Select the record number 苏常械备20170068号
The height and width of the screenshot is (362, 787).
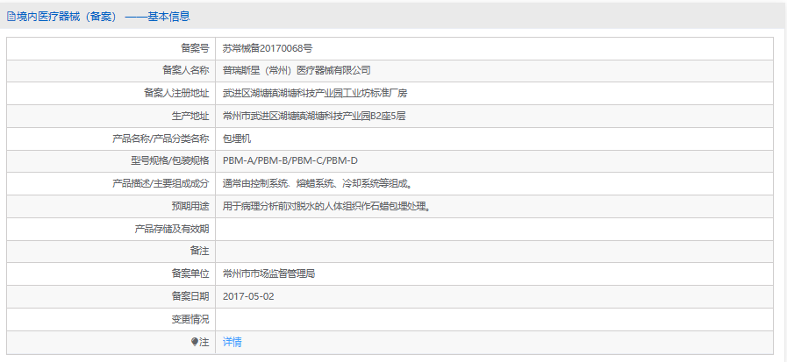click(x=268, y=48)
